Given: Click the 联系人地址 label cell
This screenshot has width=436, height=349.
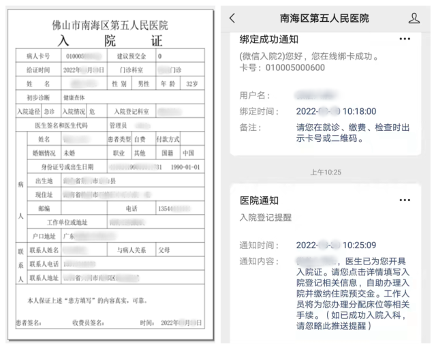Looking at the screenshot, I should (x=44, y=277).
